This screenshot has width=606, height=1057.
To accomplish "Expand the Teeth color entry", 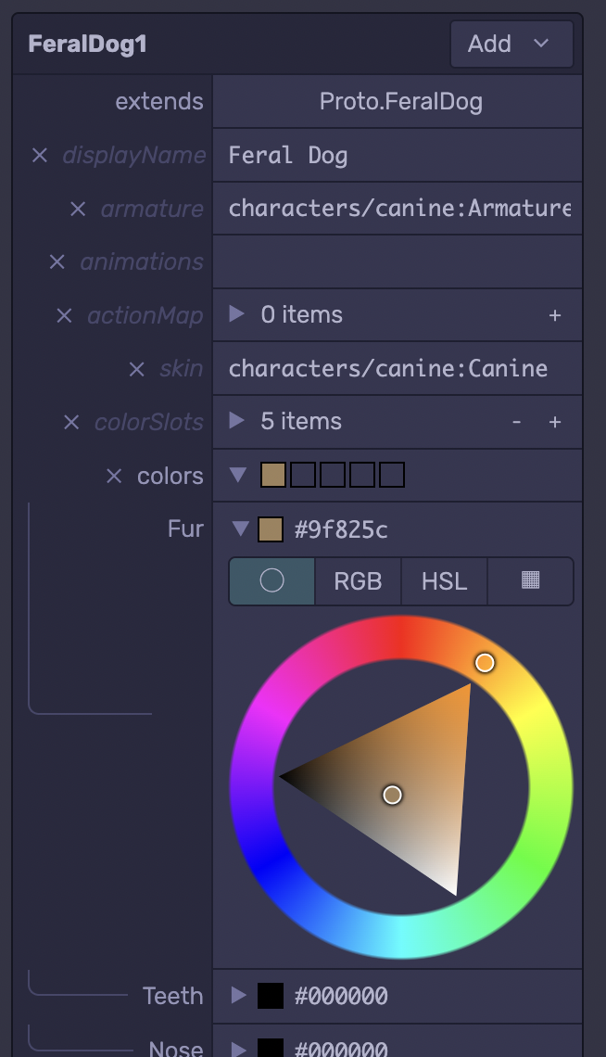I will tap(238, 995).
